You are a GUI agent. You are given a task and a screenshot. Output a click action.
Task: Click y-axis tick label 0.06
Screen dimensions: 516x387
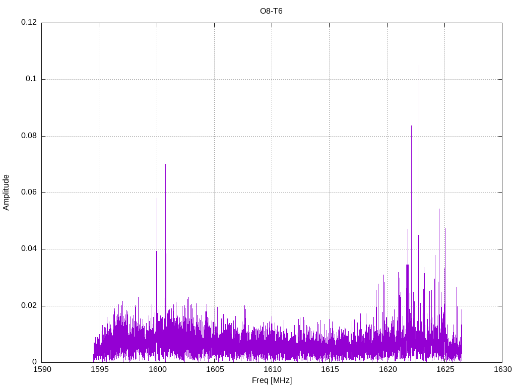(29, 192)
